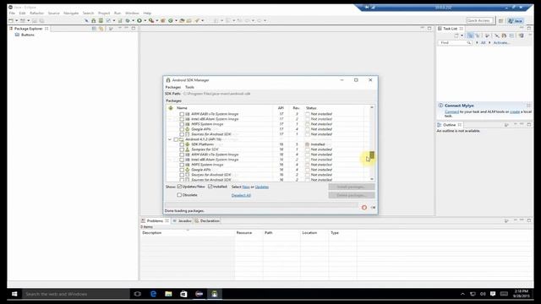The width and height of the screenshot is (541, 304).
Task: Click the packages list scrollbar thumb
Action: click(372, 155)
